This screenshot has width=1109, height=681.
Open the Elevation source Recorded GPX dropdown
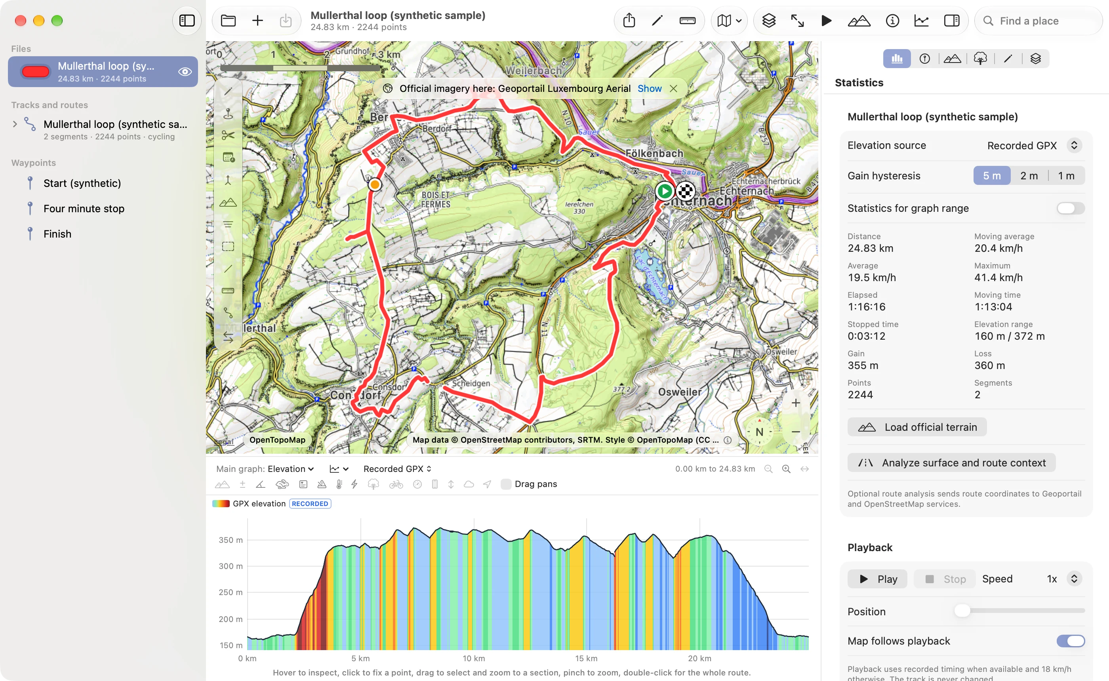click(x=1034, y=145)
